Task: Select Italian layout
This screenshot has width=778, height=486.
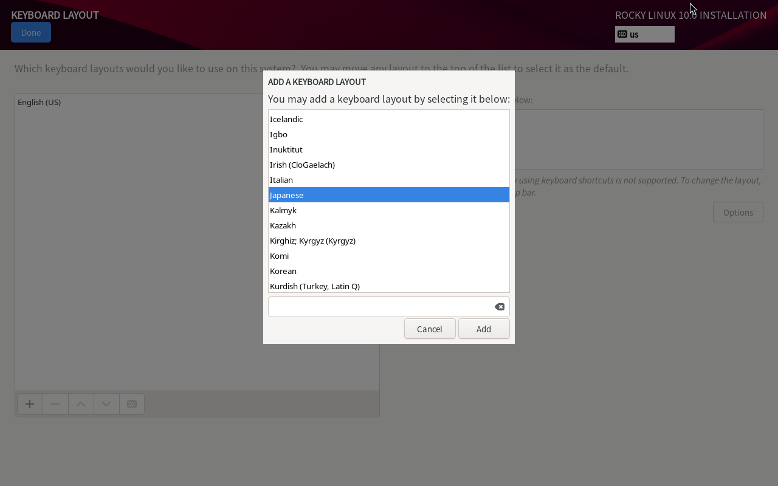Action: (389, 180)
